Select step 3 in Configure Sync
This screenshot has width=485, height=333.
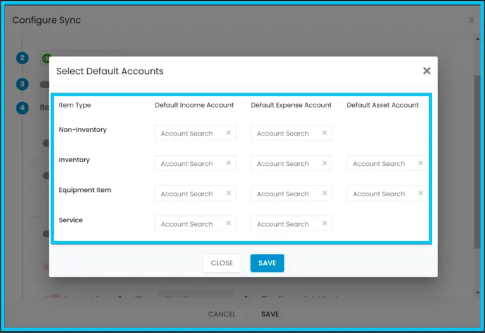click(22, 84)
